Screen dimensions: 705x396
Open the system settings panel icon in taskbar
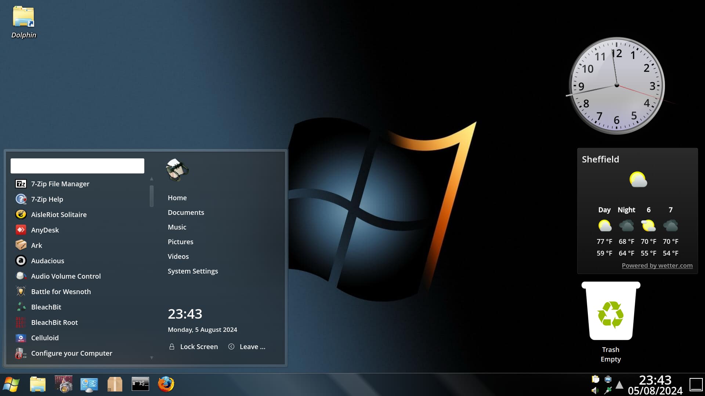pyautogui.click(x=89, y=384)
